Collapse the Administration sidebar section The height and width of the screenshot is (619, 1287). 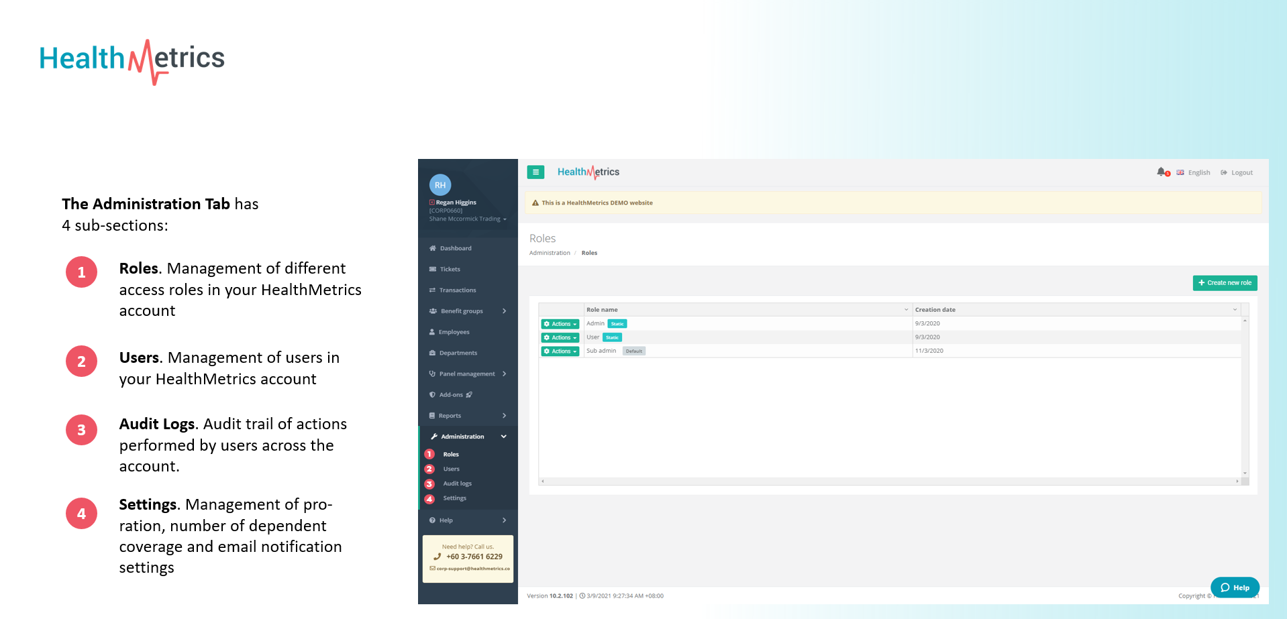pos(503,437)
